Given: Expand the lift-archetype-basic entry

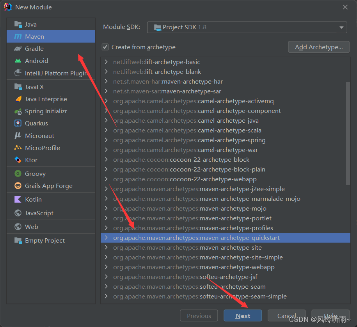Looking at the screenshot, I should click(x=106, y=62).
